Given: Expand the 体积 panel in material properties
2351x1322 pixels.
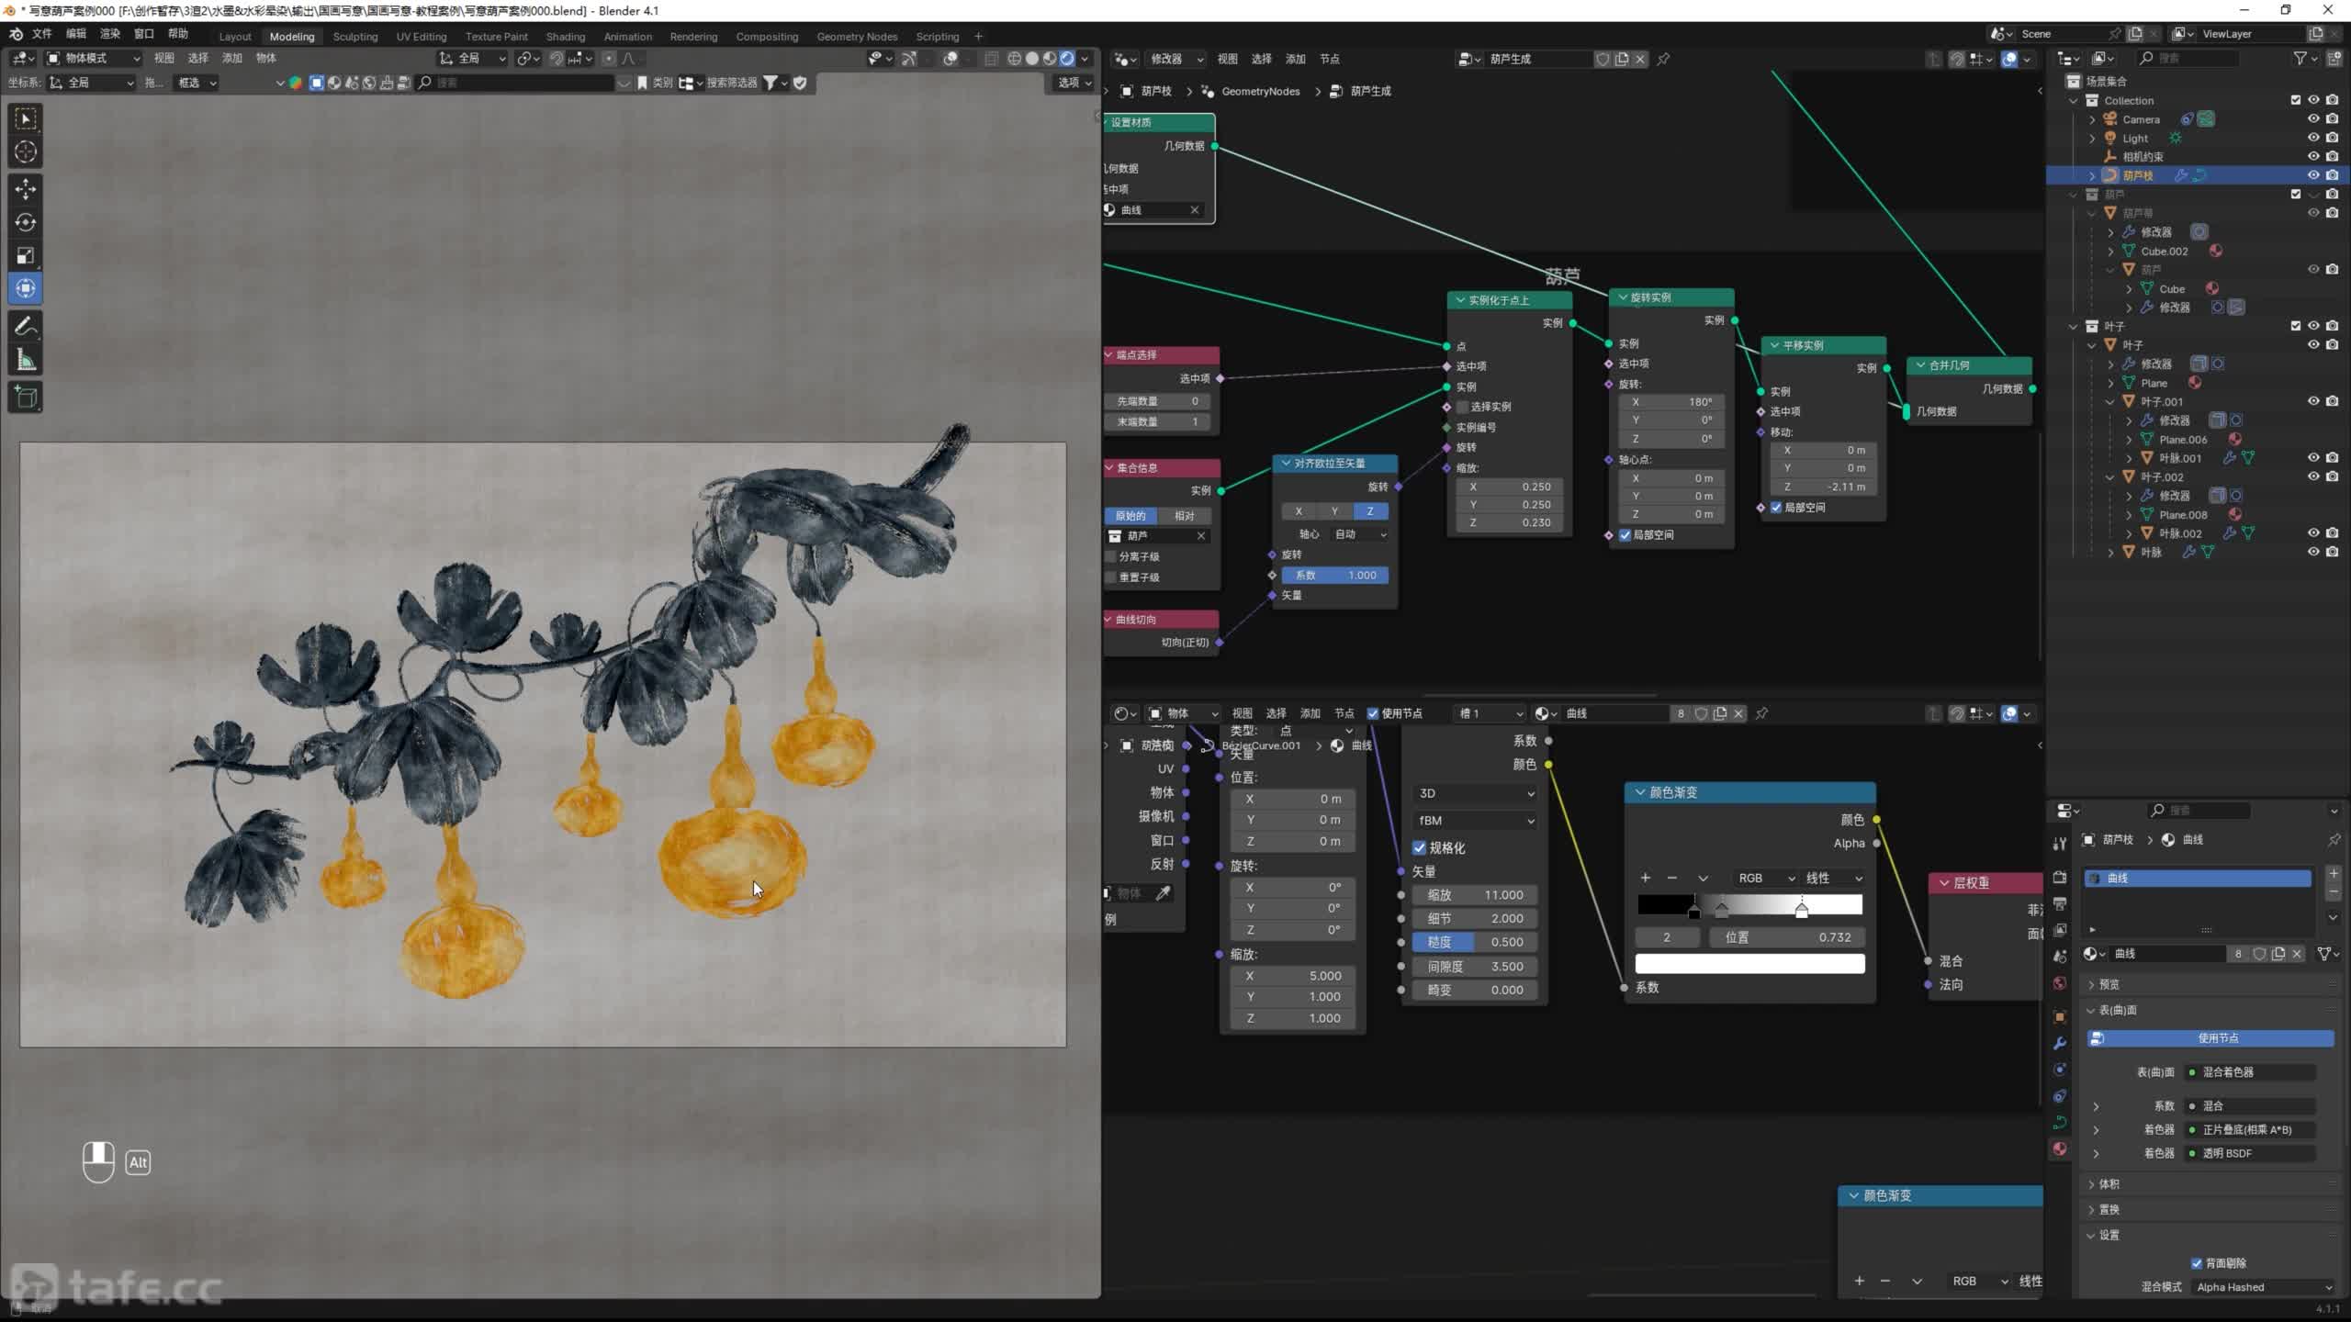Looking at the screenshot, I should (x=2109, y=1184).
